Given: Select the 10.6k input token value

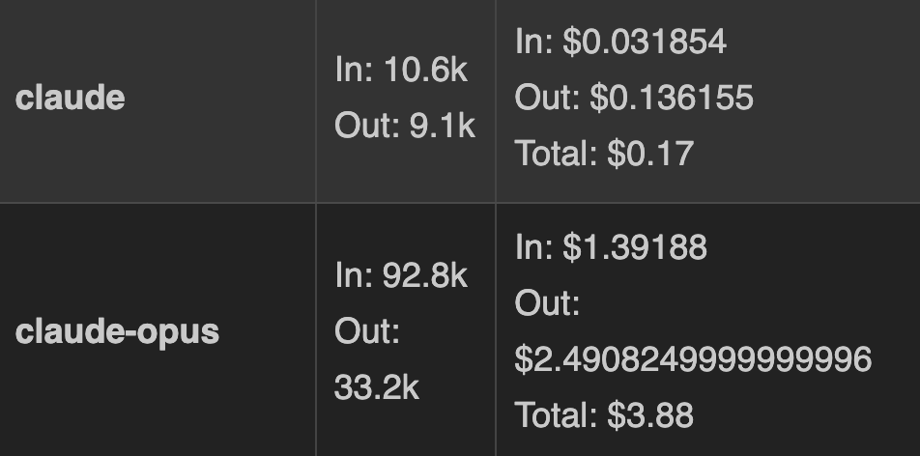Looking at the screenshot, I should [425, 70].
